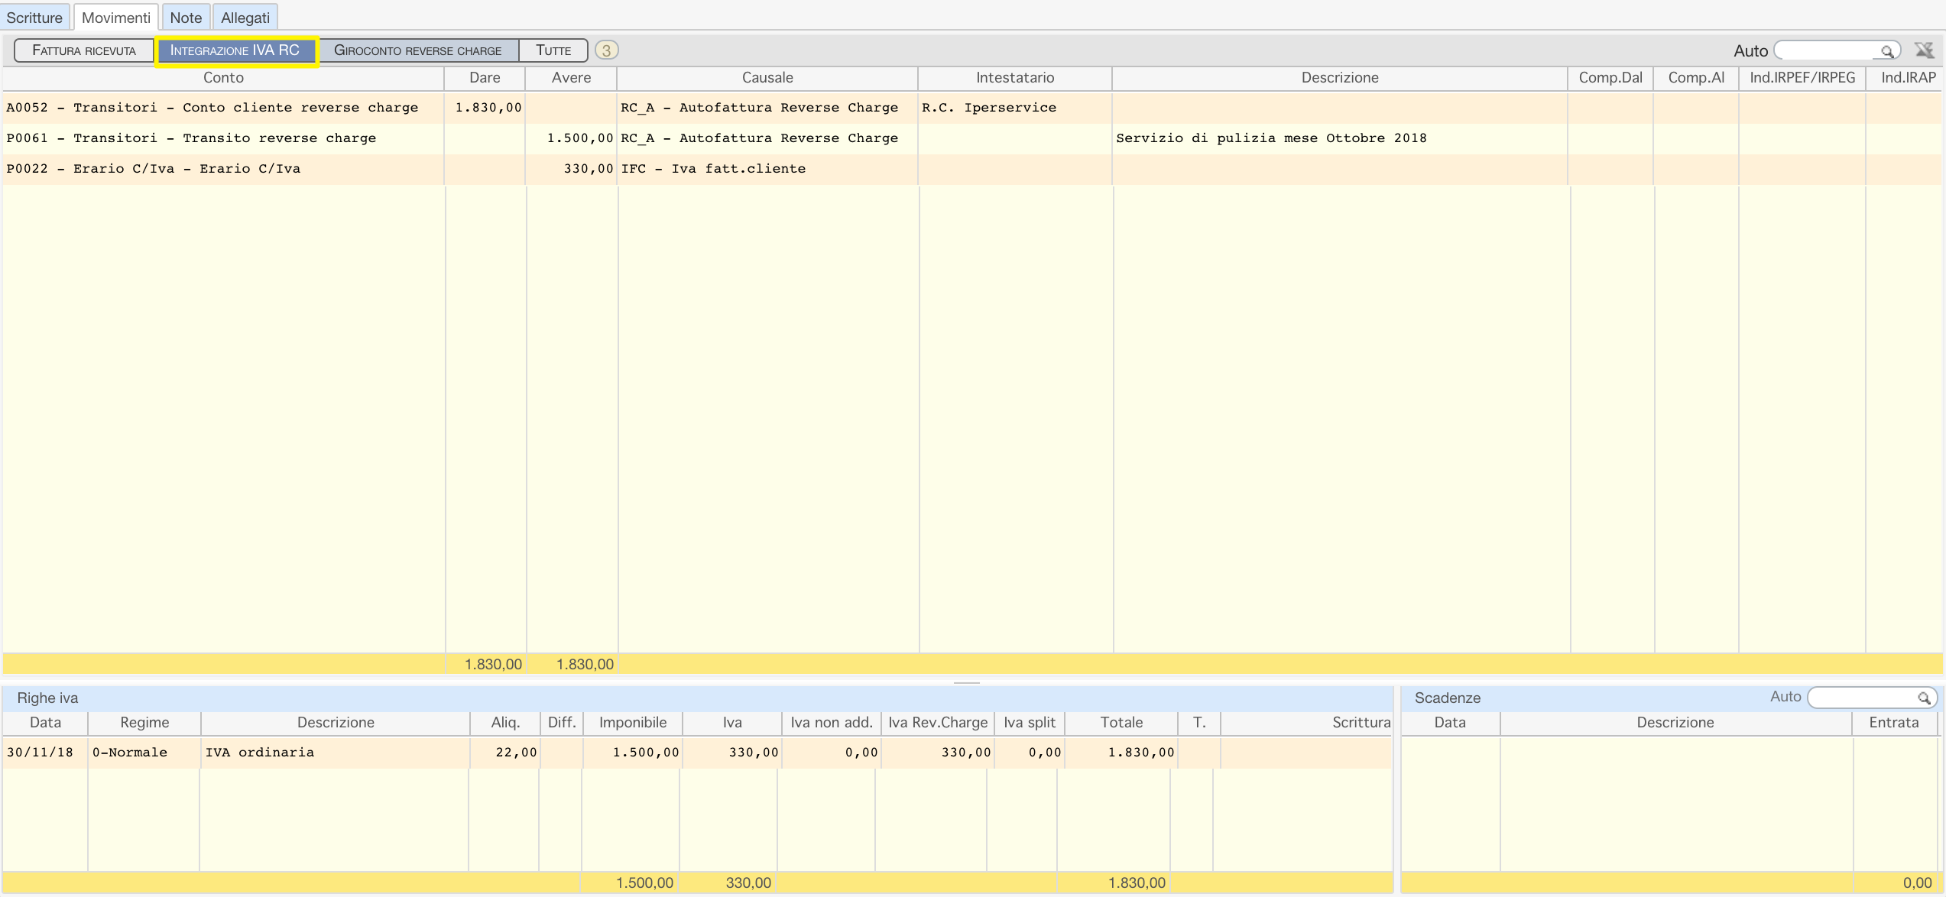The image size is (1946, 897).
Task: Click the Iva split column header
Action: [x=1030, y=723]
